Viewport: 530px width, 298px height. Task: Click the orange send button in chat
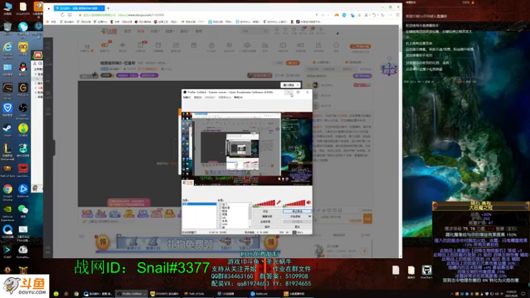pos(368,219)
